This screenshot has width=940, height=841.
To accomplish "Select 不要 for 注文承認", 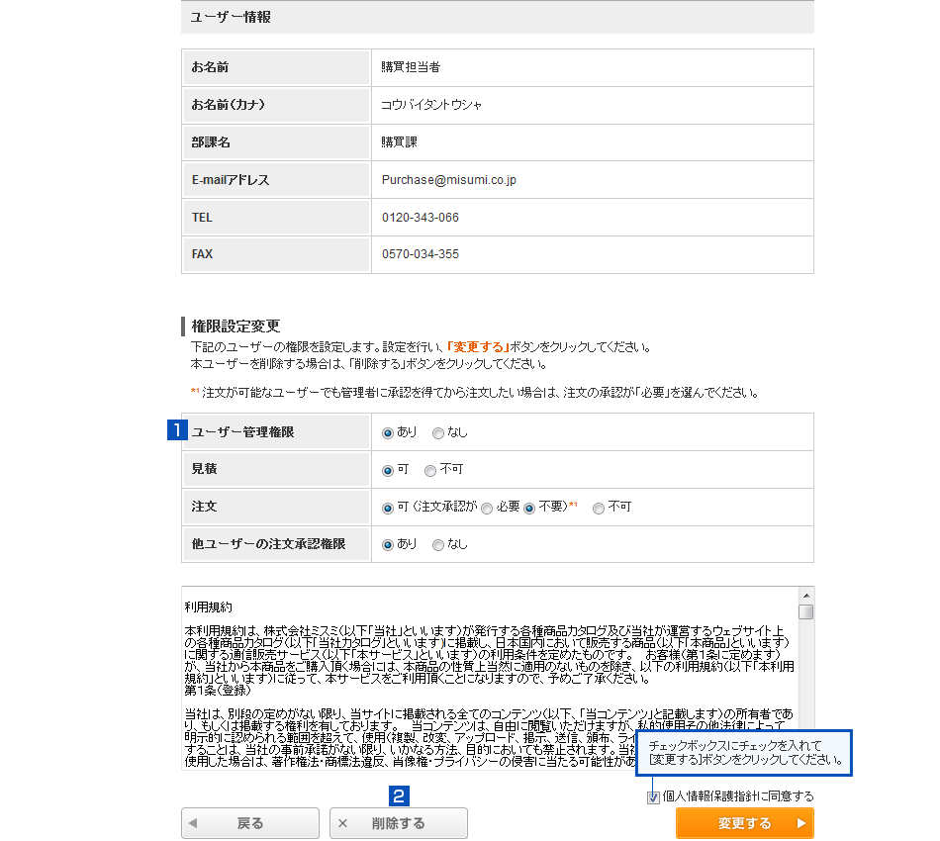I will [529, 508].
